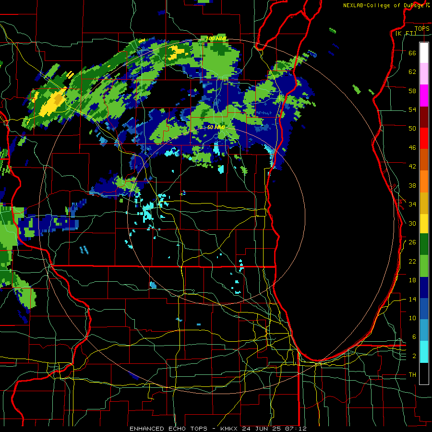This screenshot has width=432, height=432.
Task: Select the legend value 50
Action: click(x=412, y=128)
